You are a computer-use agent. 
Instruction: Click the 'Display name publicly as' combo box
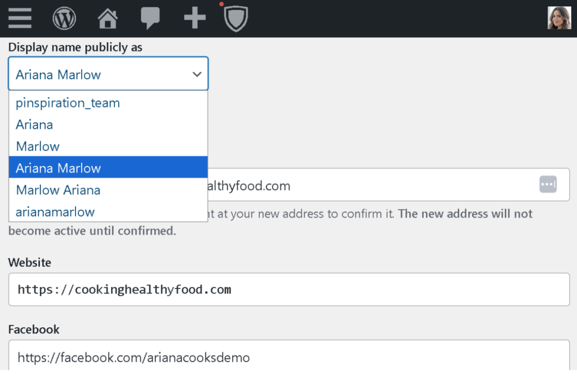coord(107,74)
